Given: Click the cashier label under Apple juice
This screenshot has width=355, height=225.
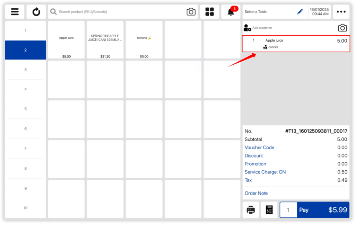Looking at the screenshot, I should point(273,47).
